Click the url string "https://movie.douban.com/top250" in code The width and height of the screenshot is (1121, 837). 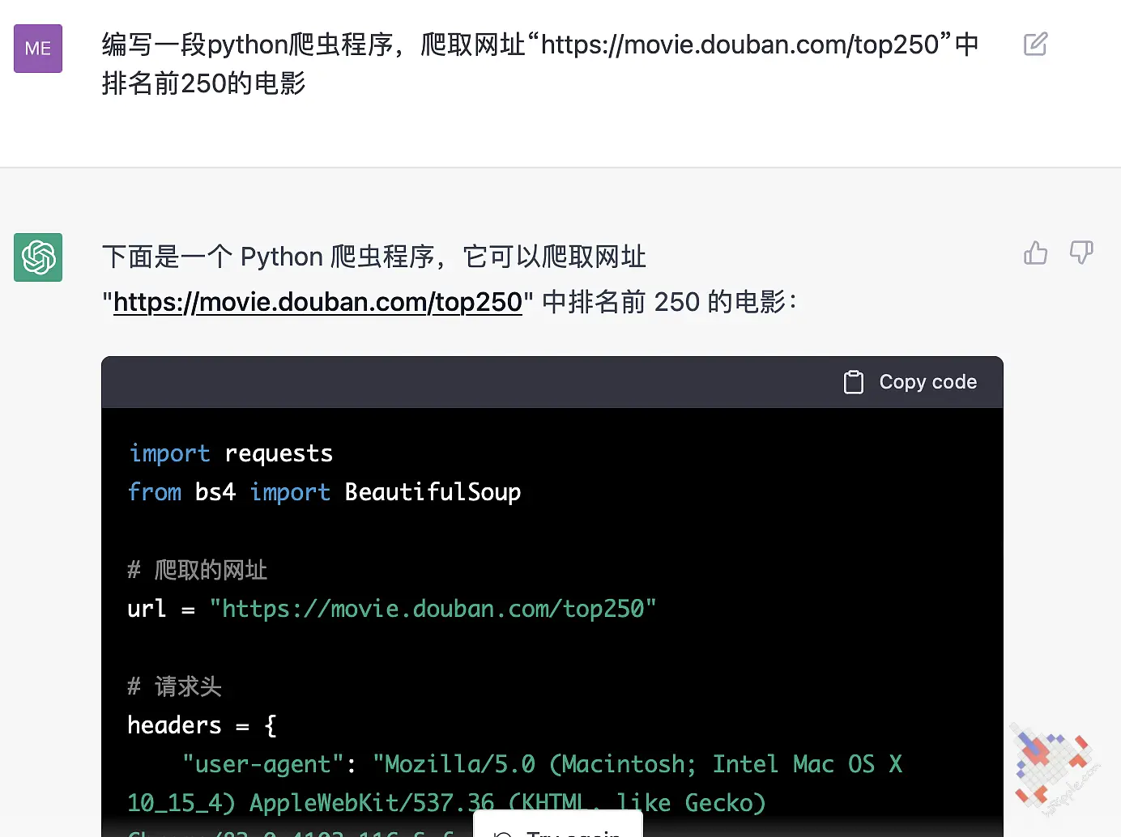433,609
